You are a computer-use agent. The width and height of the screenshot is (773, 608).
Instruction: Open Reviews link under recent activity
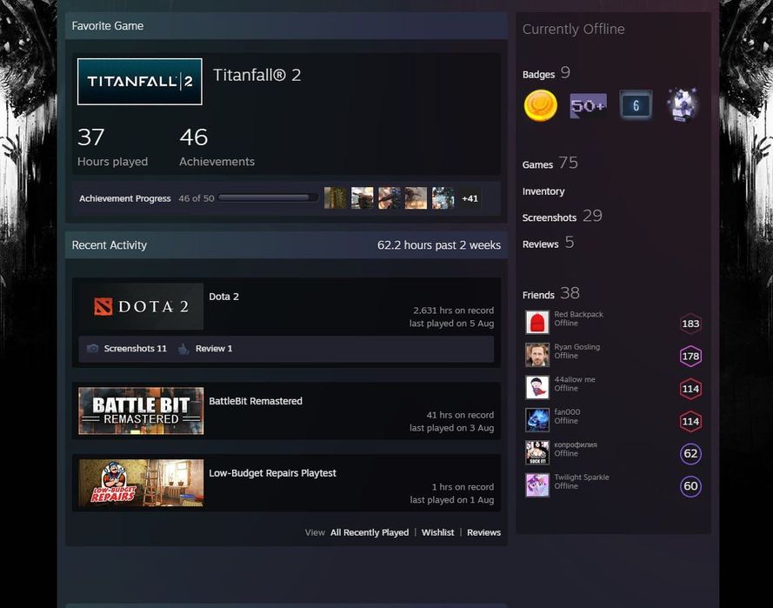[483, 532]
